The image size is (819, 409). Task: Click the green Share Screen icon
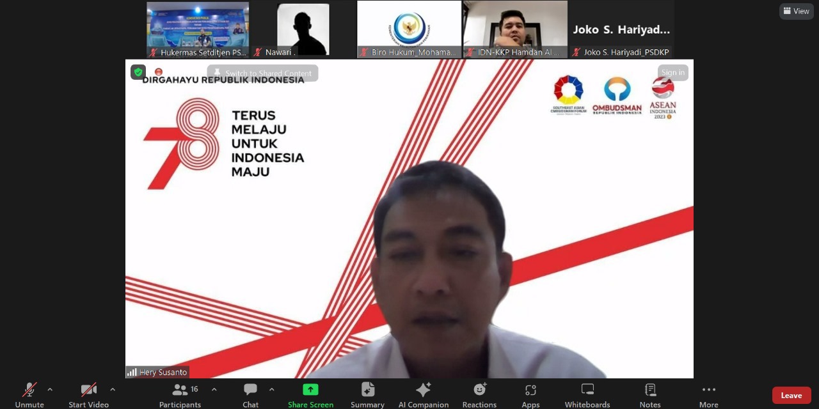[310, 390]
